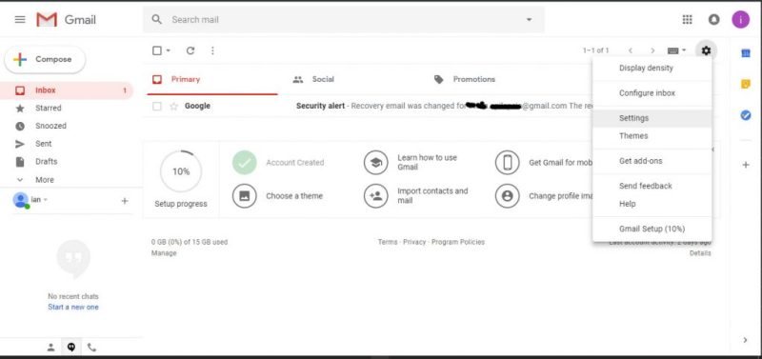The width and height of the screenshot is (762, 359).
Task: Open the More options three-dot menu
Action: tap(212, 50)
